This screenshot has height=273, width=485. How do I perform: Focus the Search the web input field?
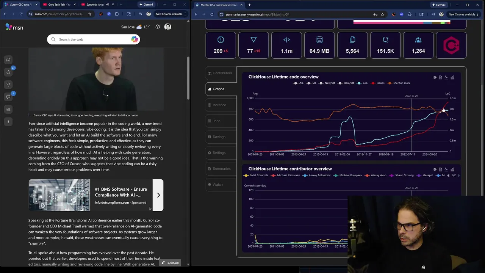(94, 39)
